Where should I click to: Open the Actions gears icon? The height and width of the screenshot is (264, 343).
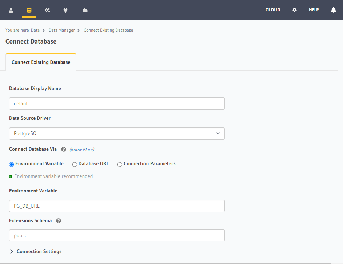coord(47,9)
